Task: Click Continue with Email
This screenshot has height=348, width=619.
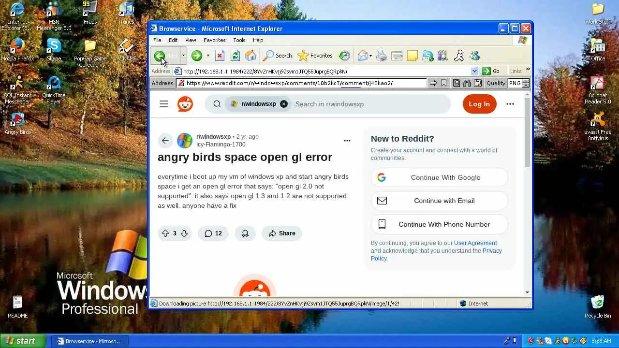Action: [439, 201]
